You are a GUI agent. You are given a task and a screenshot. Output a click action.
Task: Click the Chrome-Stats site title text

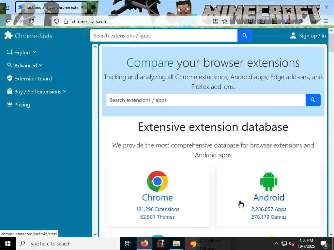click(x=34, y=36)
